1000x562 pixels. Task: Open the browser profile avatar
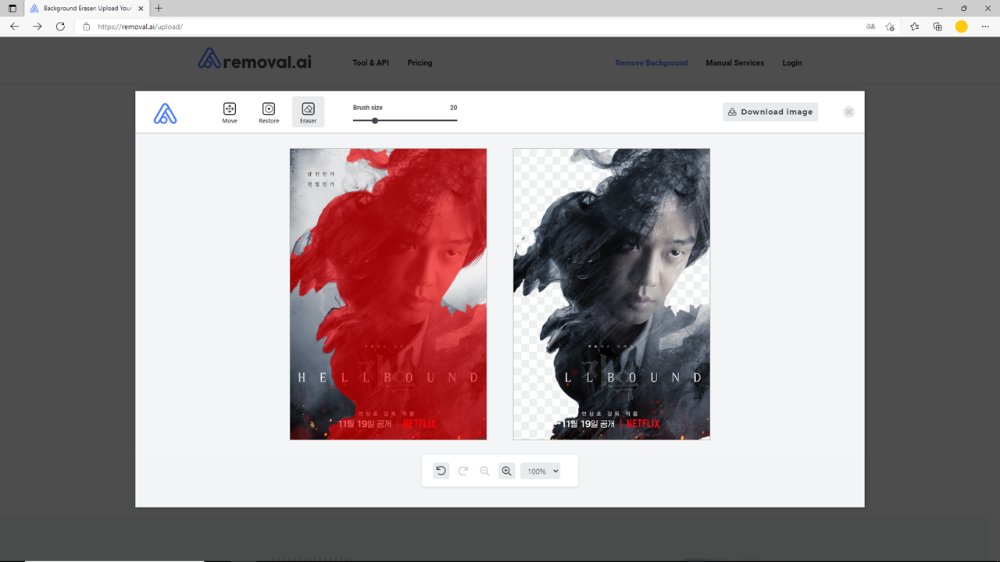click(x=962, y=27)
